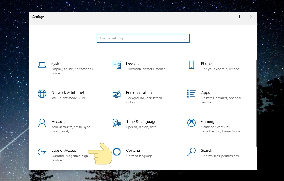This screenshot has width=284, height=181.
Task: Click the Cortana circle icon
Action: click(117, 151)
